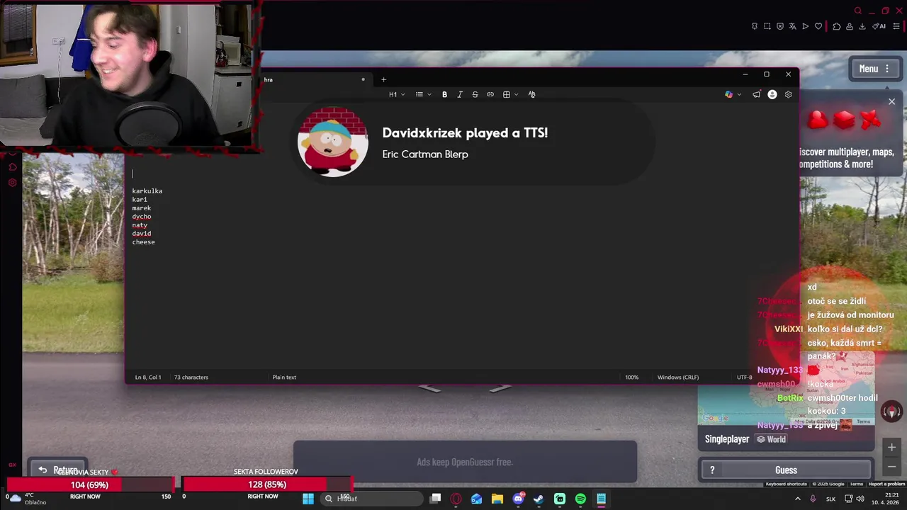Open the Notepad account profile icon
This screenshot has width=907, height=510.
point(772,94)
